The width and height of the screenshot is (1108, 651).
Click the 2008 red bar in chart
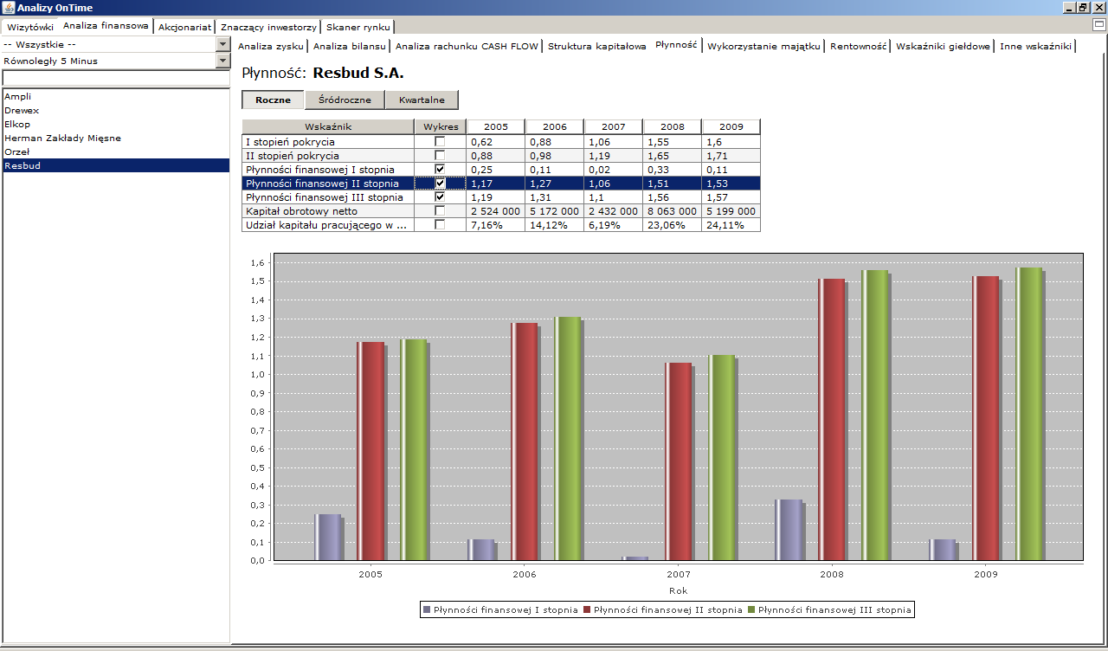833,420
